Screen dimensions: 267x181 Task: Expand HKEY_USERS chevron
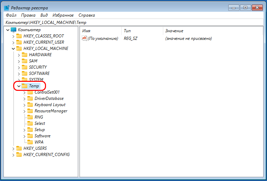(13, 149)
